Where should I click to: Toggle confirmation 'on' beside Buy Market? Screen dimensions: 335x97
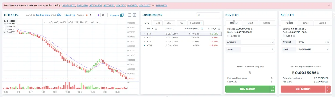click(x=272, y=89)
